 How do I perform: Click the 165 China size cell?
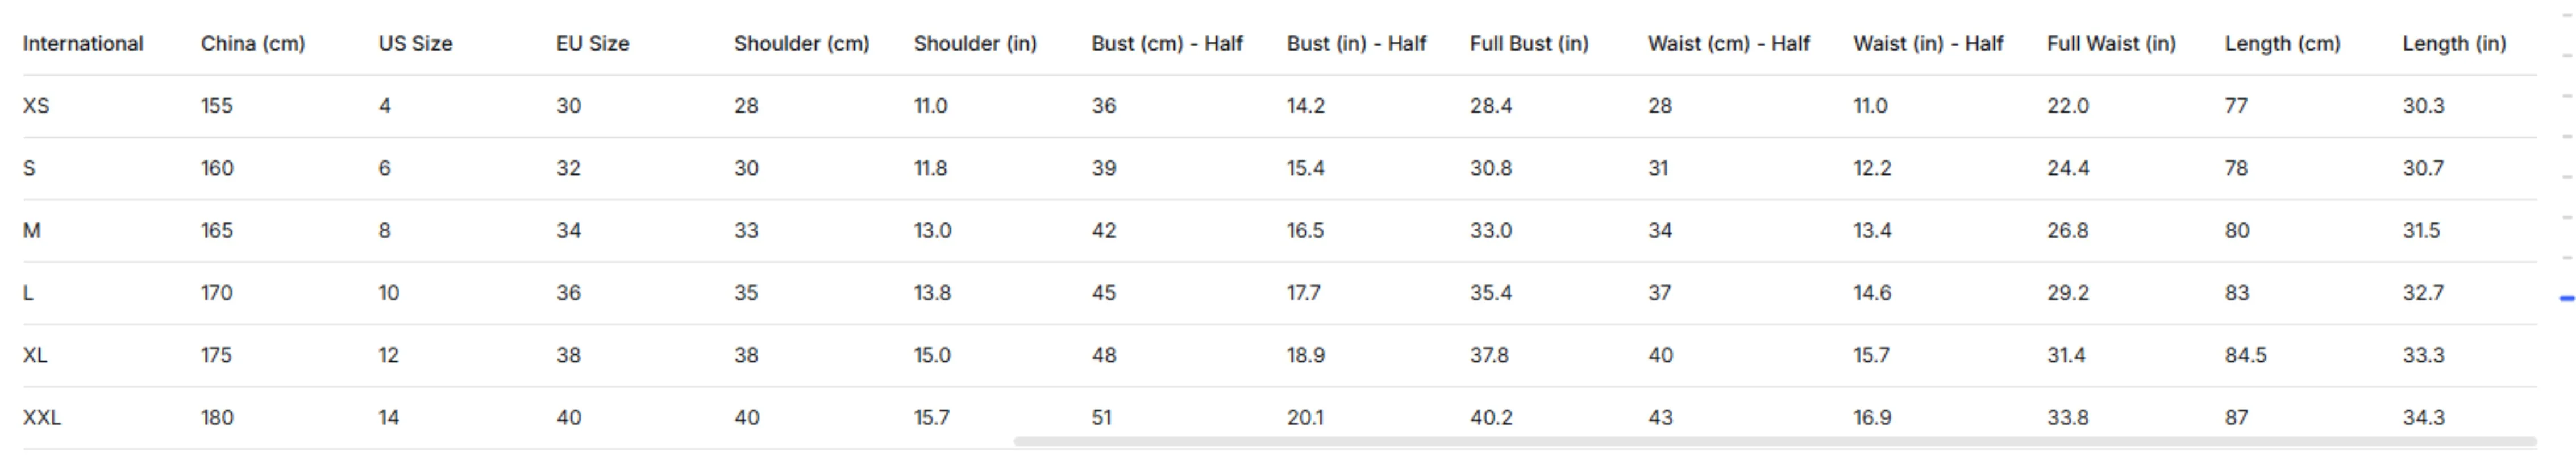(217, 231)
